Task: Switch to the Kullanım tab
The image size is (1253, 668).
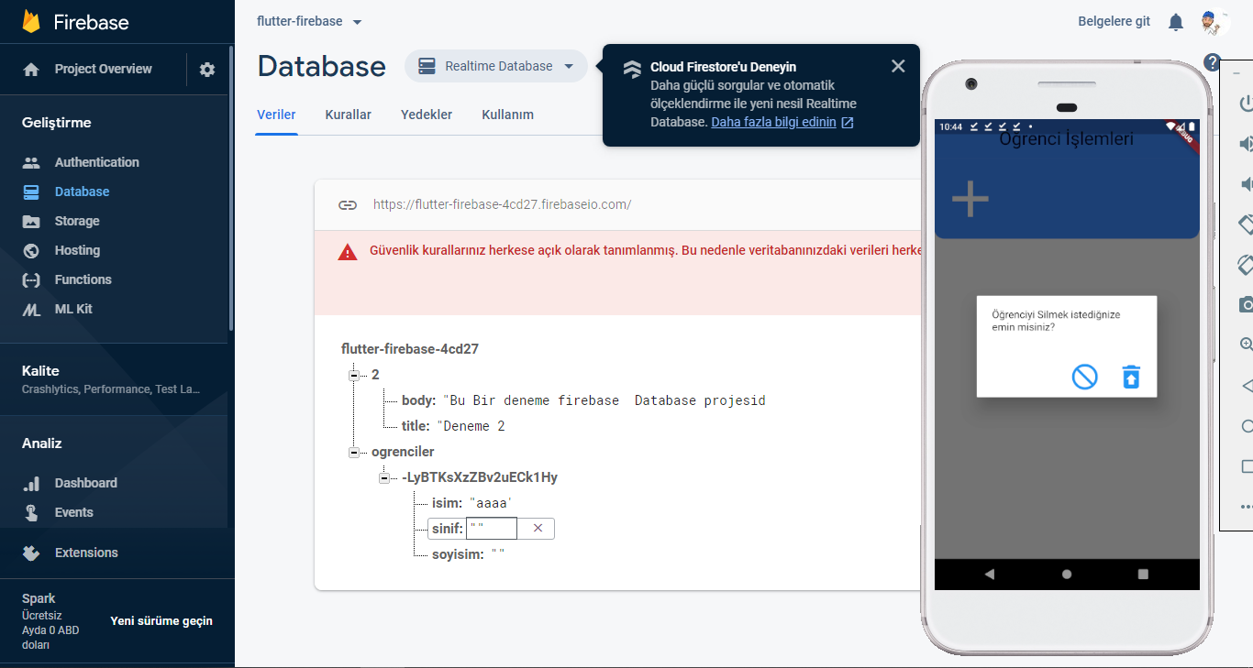Action: [x=507, y=115]
